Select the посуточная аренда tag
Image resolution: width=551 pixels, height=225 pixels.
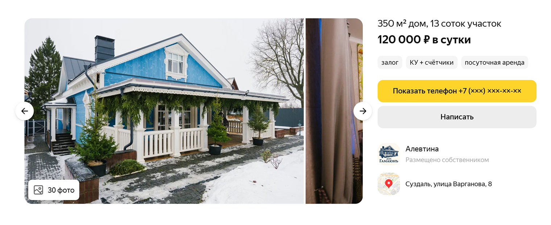pos(494,62)
